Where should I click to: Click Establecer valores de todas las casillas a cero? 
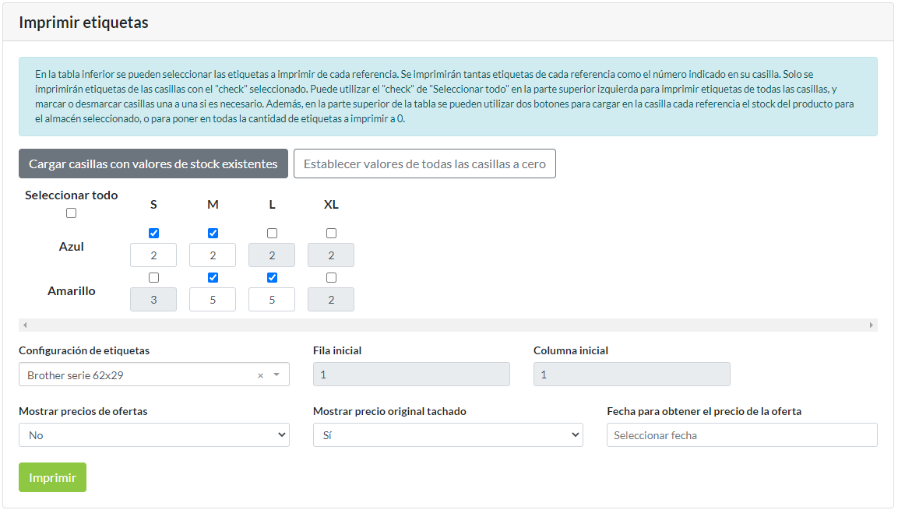point(424,164)
